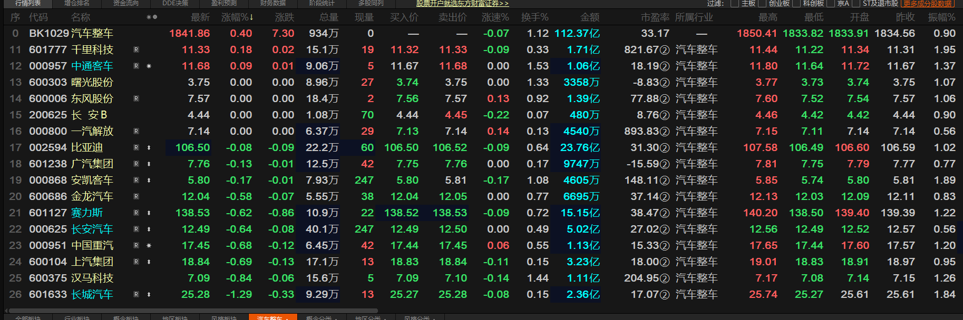Viewport: 963px width, 320px height.
Task: Toggle the ST及退市股 filter checkbox
Action: point(857,4)
